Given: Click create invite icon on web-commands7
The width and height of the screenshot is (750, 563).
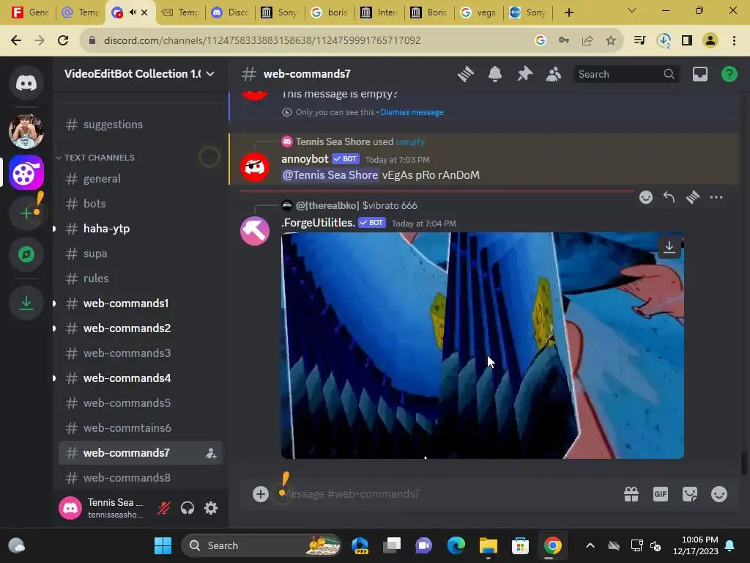Looking at the screenshot, I should point(211,453).
